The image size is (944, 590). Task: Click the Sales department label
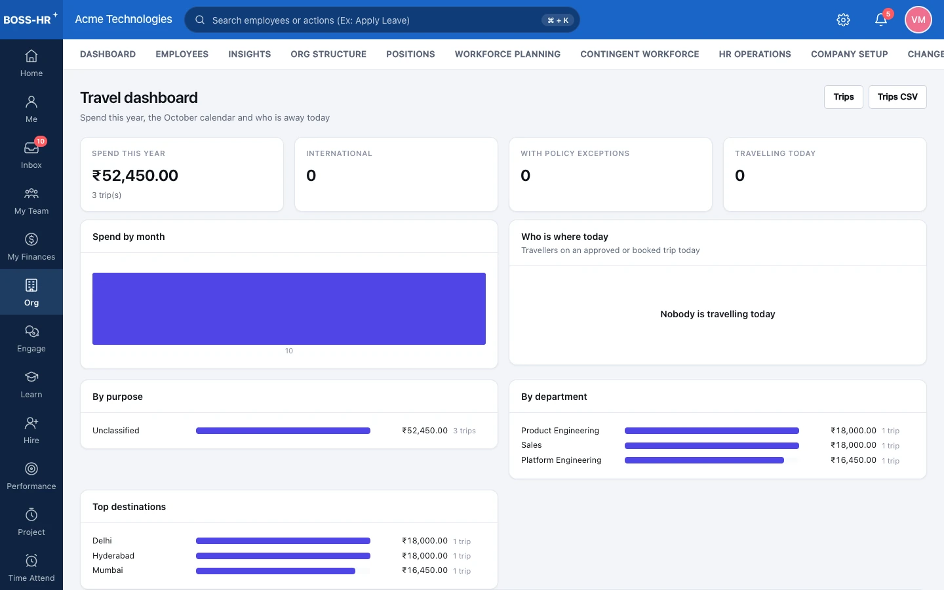532,445
